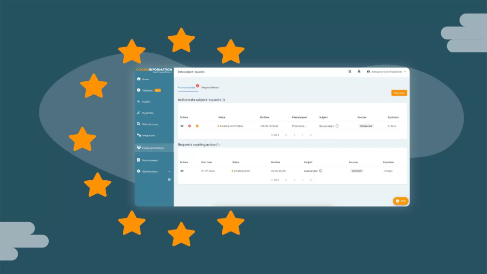The width and height of the screenshot is (487, 274).
Task: Open the Home sidebar item
Action: [143, 79]
